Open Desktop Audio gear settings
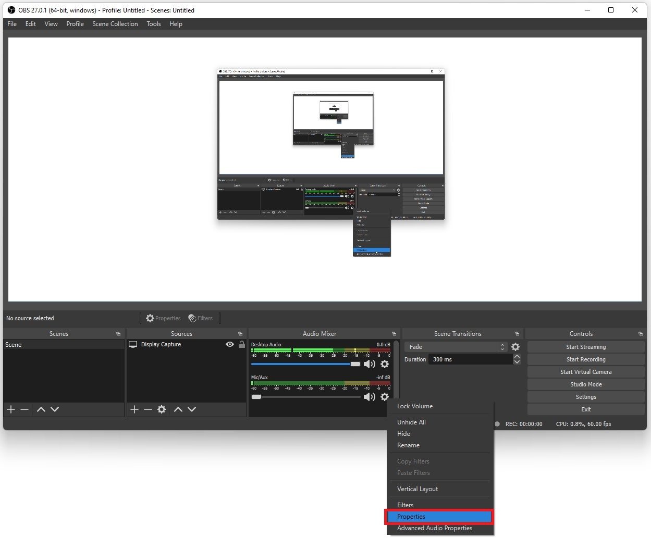 pyautogui.click(x=385, y=365)
